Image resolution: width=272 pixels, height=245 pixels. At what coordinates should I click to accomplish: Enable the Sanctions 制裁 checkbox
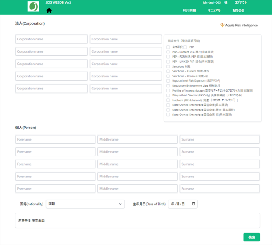coord(168,66)
